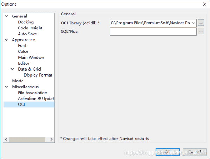Open Display Format settings

point(38,75)
